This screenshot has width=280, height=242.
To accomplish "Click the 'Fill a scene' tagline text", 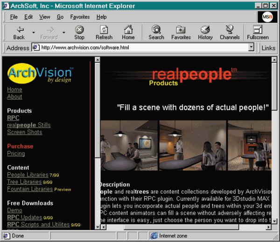I will click(193, 108).
